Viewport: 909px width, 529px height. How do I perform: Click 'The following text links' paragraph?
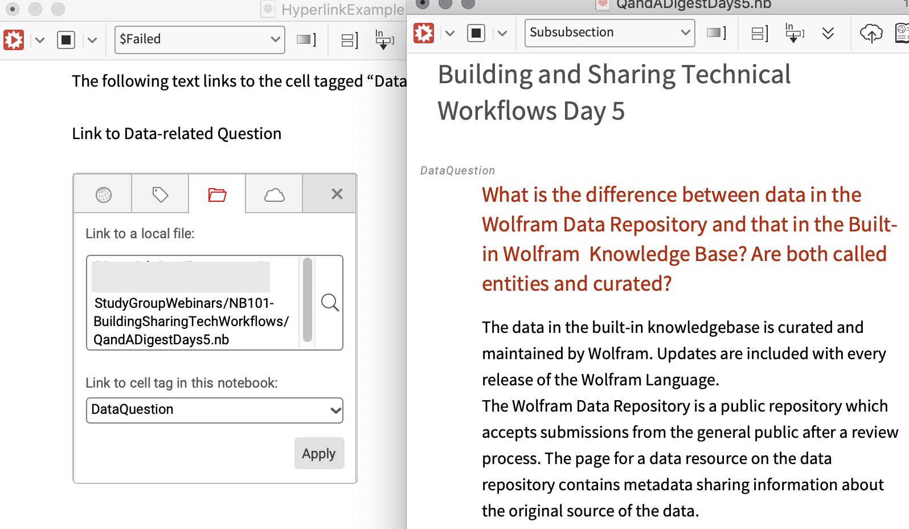[x=239, y=82]
